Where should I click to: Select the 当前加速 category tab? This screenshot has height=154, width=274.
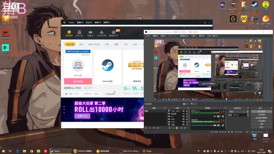[x=70, y=44]
